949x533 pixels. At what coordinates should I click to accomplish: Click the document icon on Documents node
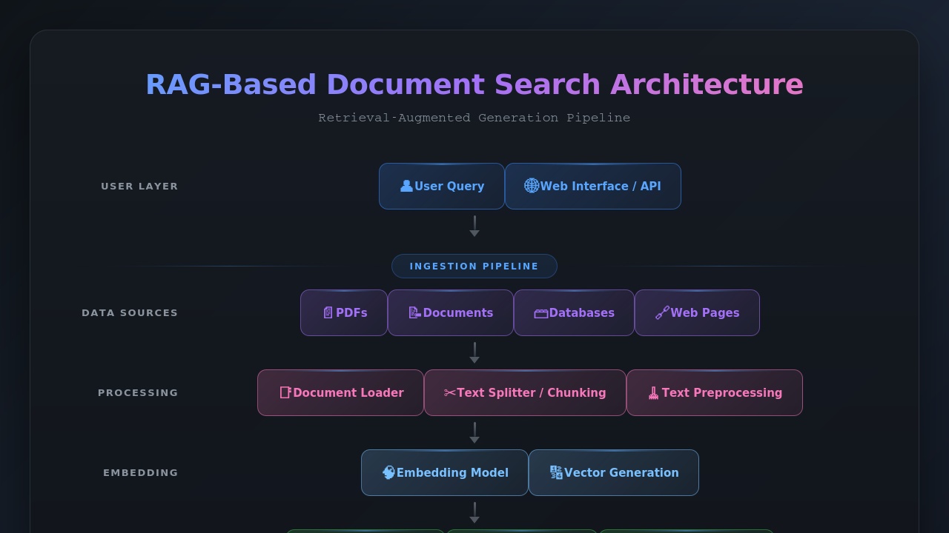tap(414, 312)
